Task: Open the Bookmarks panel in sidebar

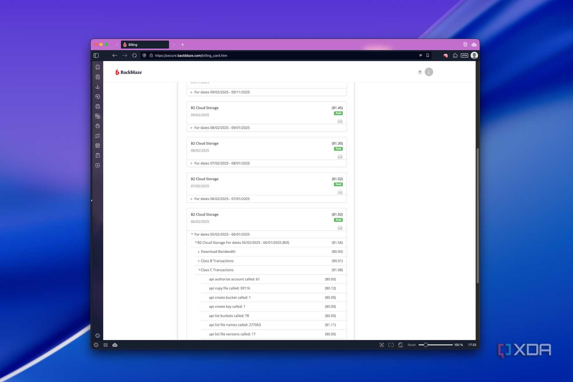Action: coord(98,67)
